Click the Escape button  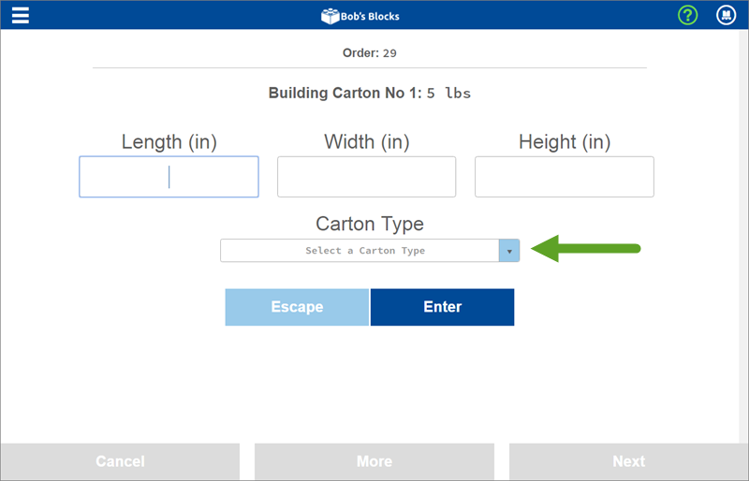297,307
